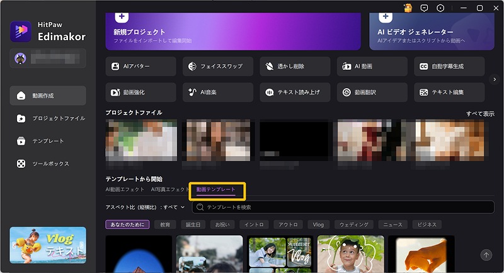This screenshot has height=273, width=504.
Task: Click the user avatar icon
Action: tap(20, 58)
